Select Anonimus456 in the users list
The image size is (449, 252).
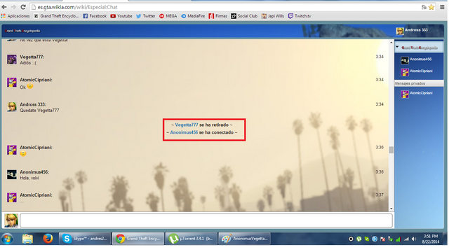point(416,59)
